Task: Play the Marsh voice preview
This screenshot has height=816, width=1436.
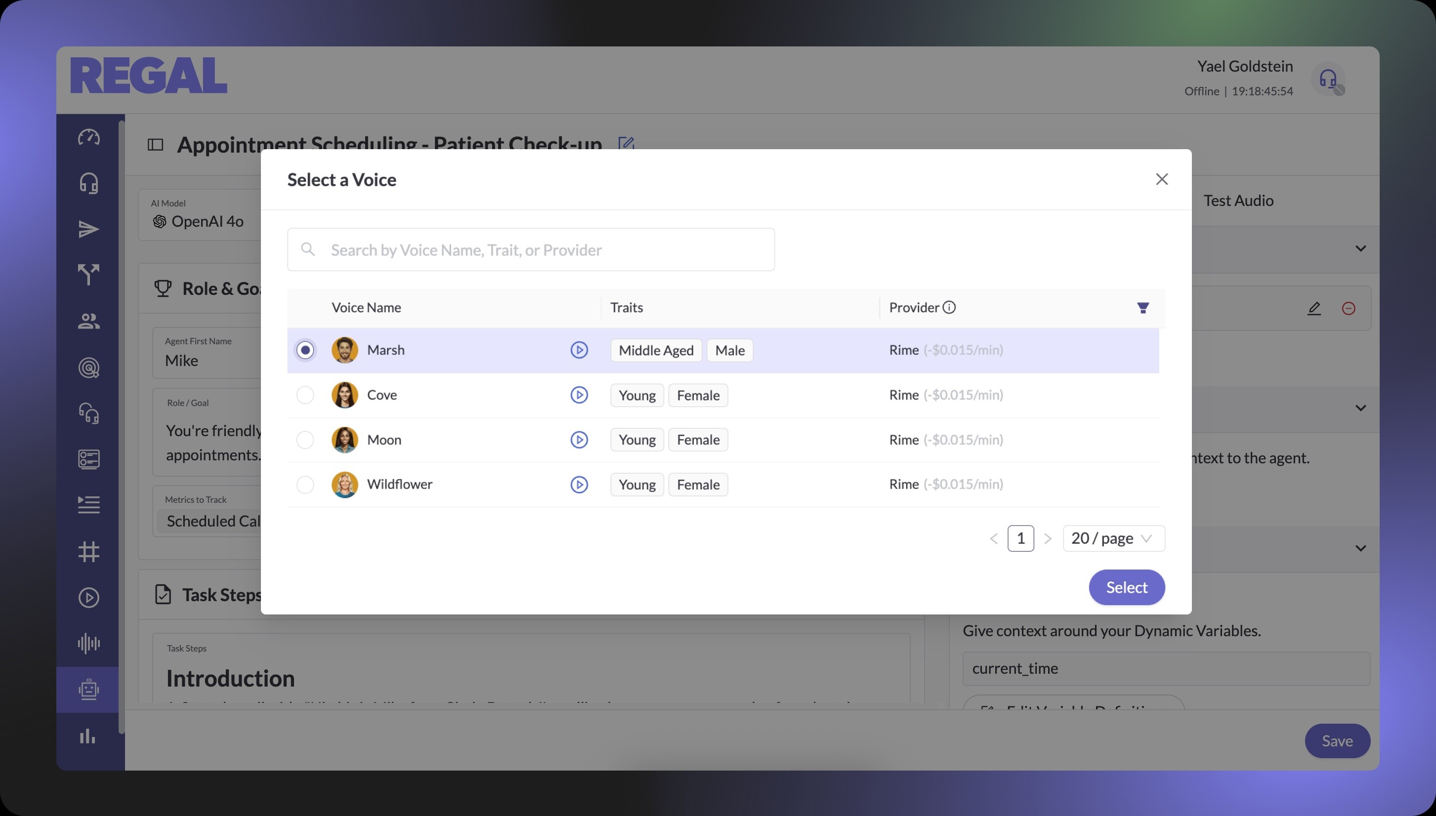Action: 579,350
